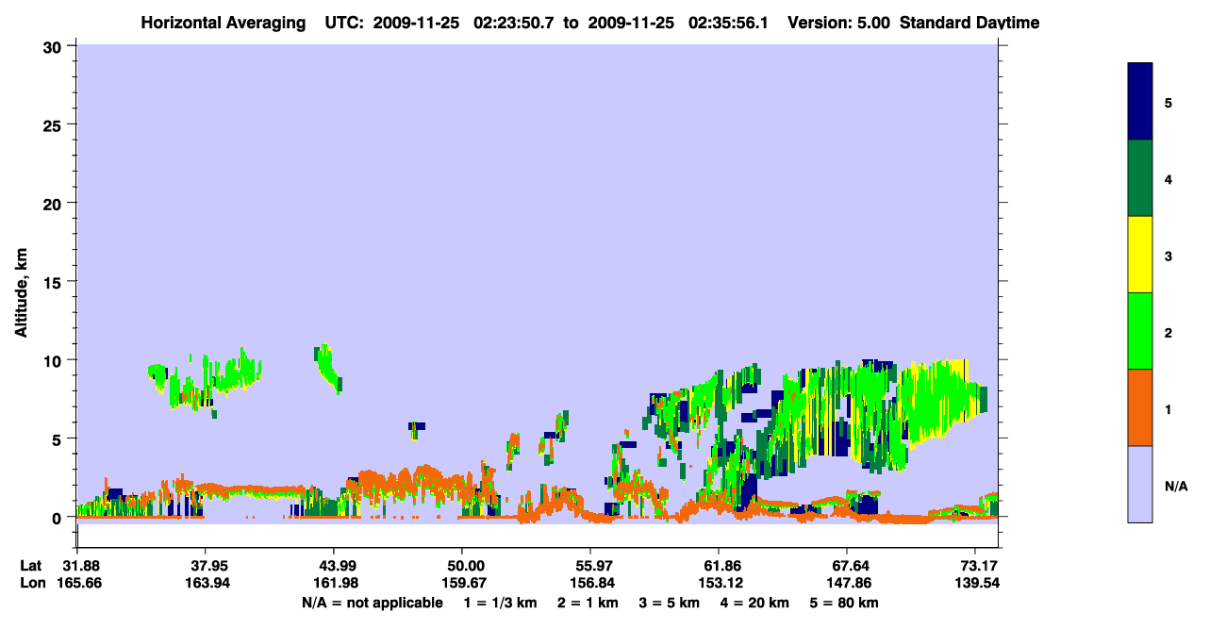Image resolution: width=1226 pixels, height=629 pixels.
Task: Click 'Version: 5.00' in the title
Action: point(838,22)
